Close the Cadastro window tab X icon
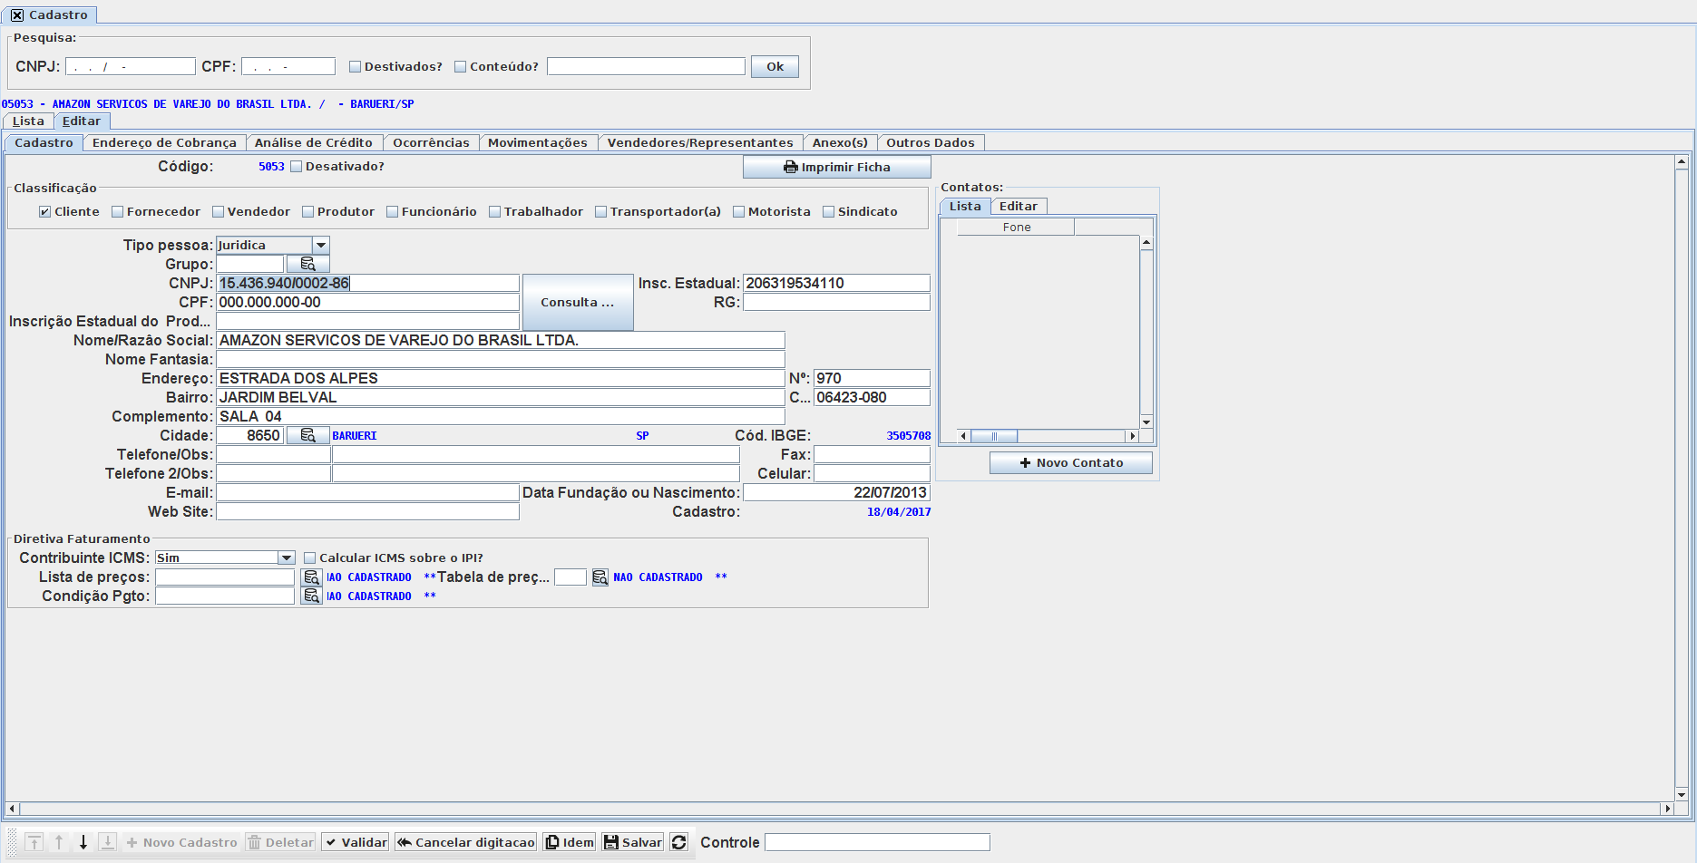The width and height of the screenshot is (1697, 863). coord(17,15)
